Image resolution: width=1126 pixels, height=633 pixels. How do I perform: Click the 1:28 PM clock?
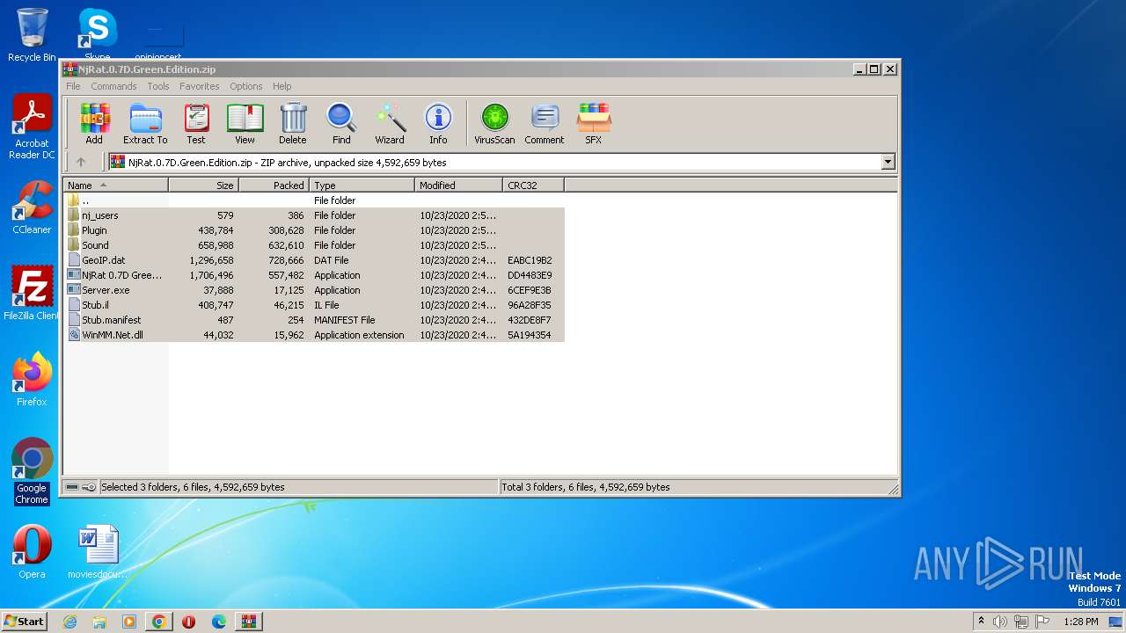coord(1080,622)
